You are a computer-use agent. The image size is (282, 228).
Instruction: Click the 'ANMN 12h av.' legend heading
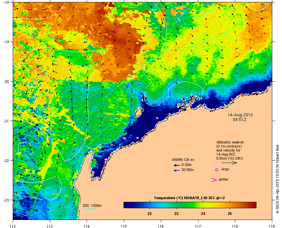click(183, 160)
